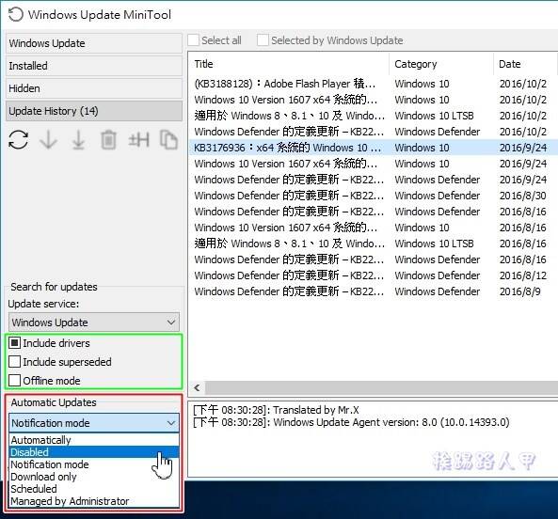This screenshot has width=558, height=519.
Task: Click the trash uninstall icon
Action: click(108, 140)
